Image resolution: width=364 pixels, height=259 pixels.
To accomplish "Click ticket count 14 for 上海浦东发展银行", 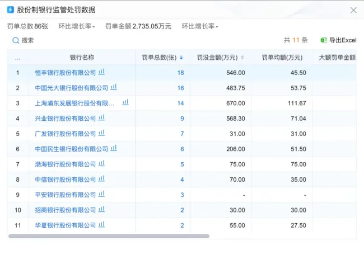I will [x=181, y=103].
